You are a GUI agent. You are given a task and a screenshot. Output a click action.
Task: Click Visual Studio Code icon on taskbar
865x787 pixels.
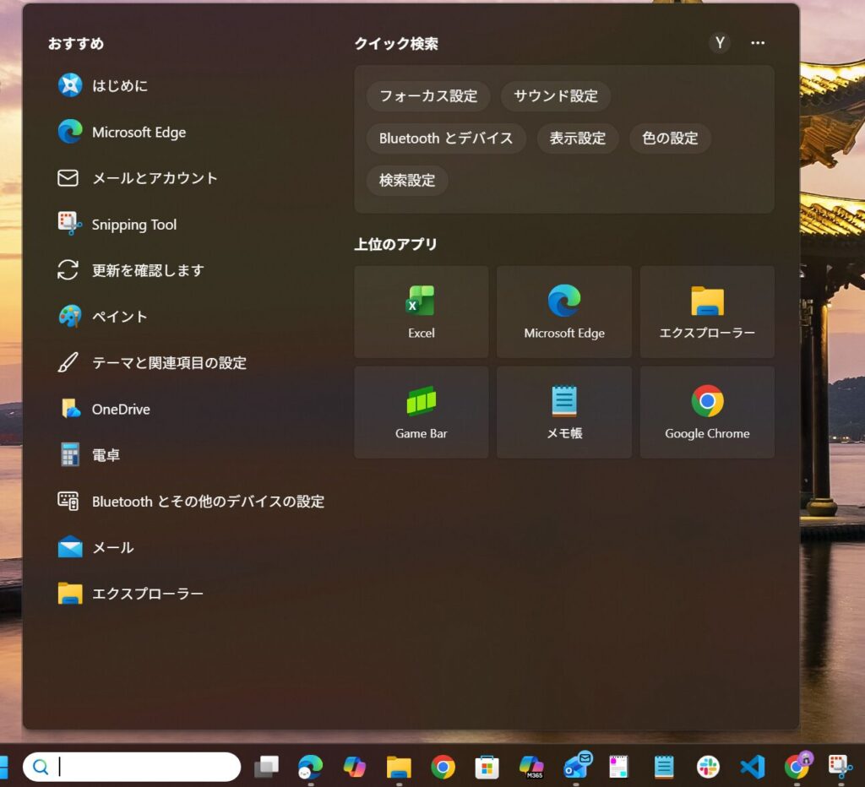click(x=752, y=767)
